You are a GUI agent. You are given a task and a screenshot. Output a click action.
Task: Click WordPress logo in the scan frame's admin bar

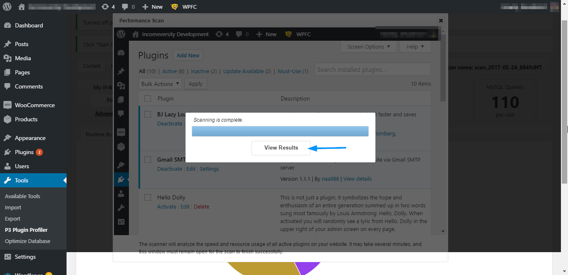coord(121,34)
